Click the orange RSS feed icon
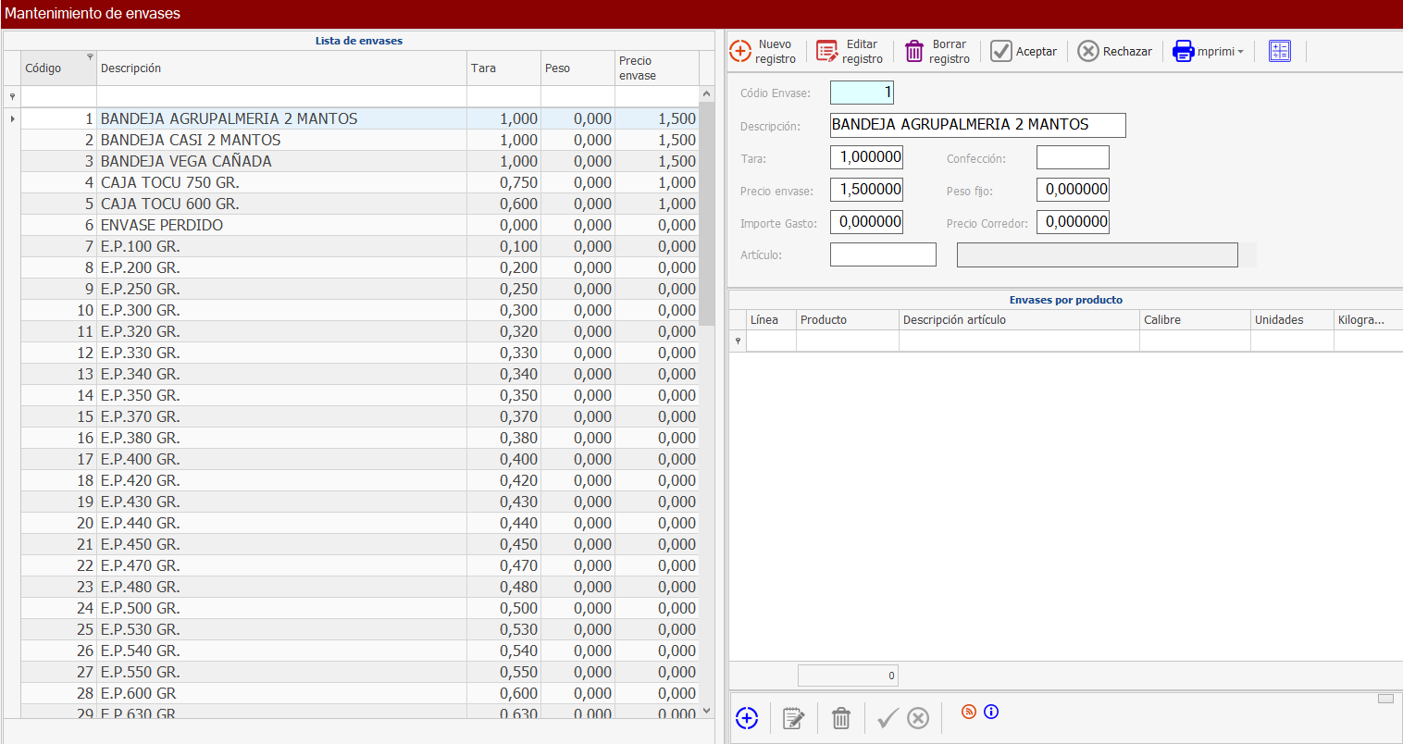This screenshot has width=1403, height=744. tap(969, 712)
